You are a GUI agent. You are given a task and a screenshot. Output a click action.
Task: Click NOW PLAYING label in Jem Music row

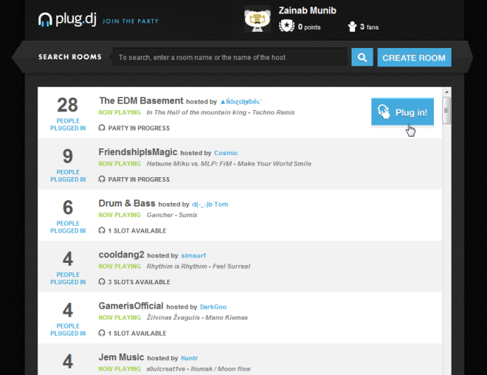120,369
